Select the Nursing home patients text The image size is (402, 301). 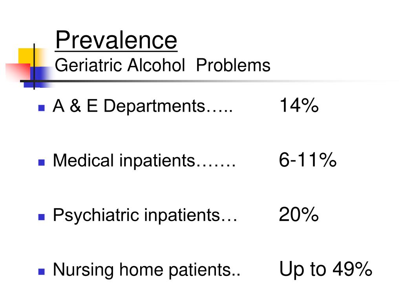click(146, 270)
